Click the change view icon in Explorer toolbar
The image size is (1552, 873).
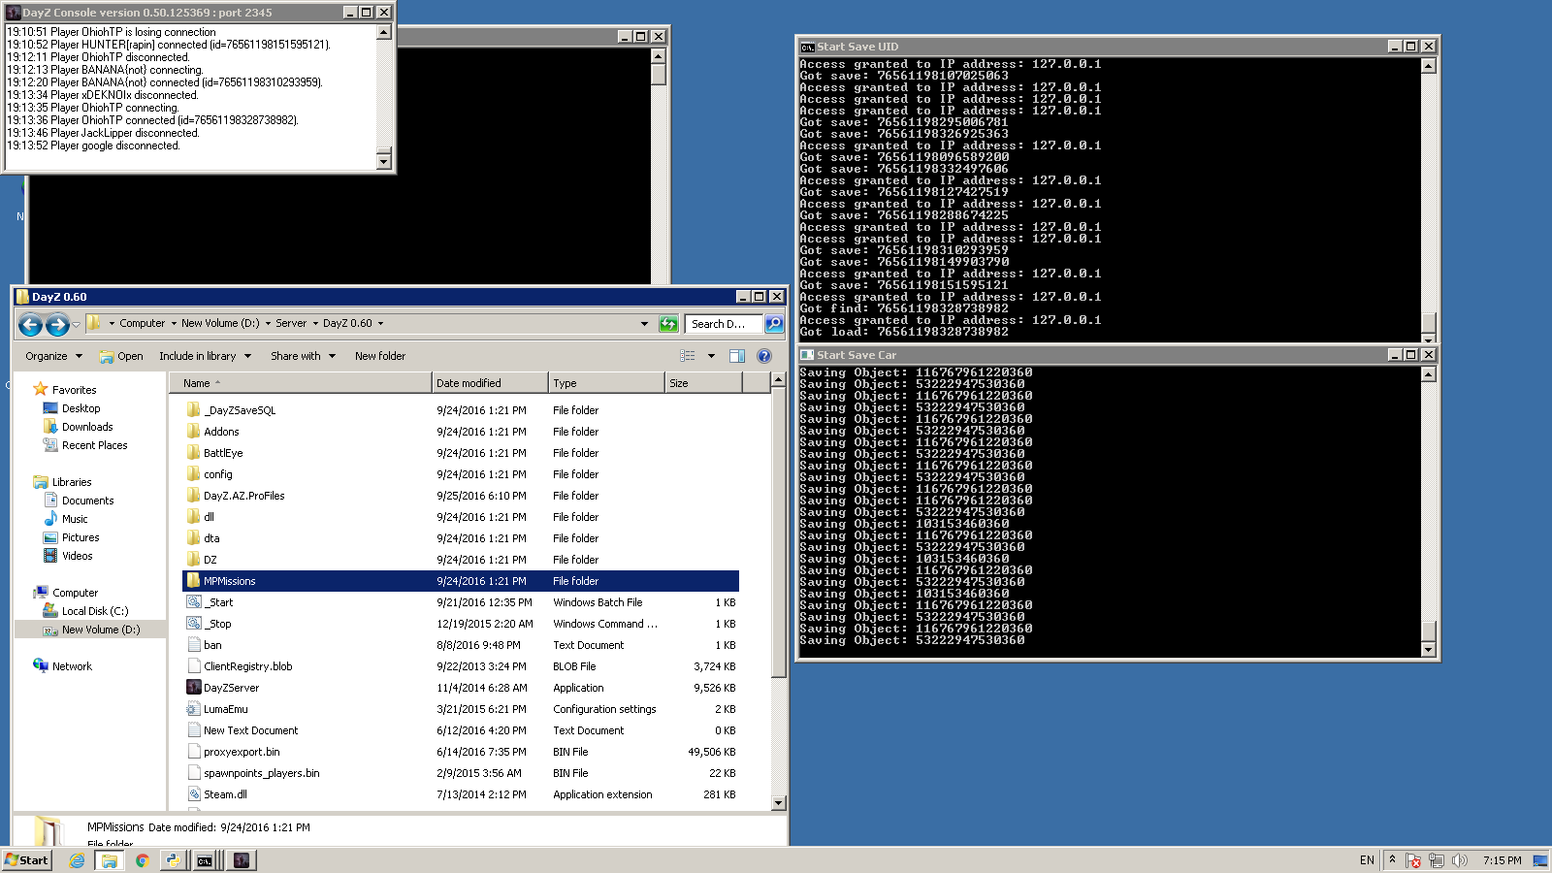688,356
